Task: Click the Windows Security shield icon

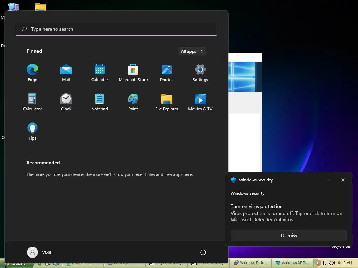Action: coord(233,180)
